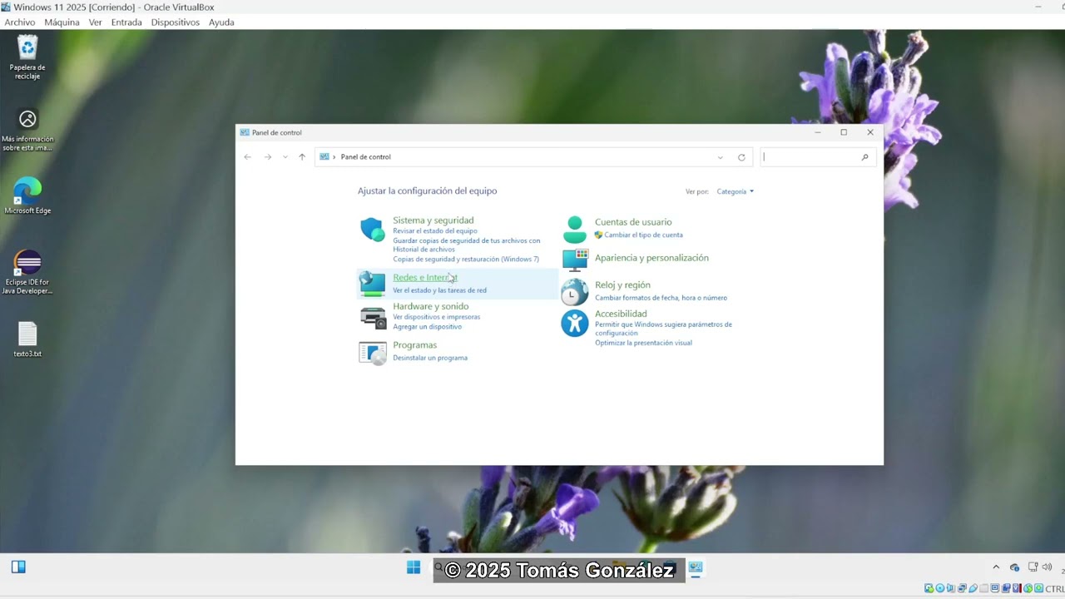This screenshot has width=1065, height=599.
Task: Refresh the Panel de control view
Action: tap(741, 157)
